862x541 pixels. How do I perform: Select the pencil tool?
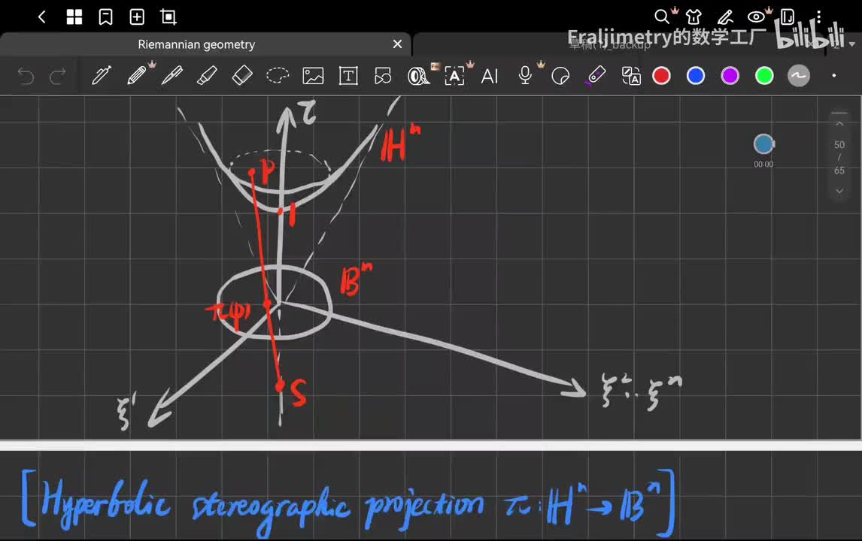136,76
